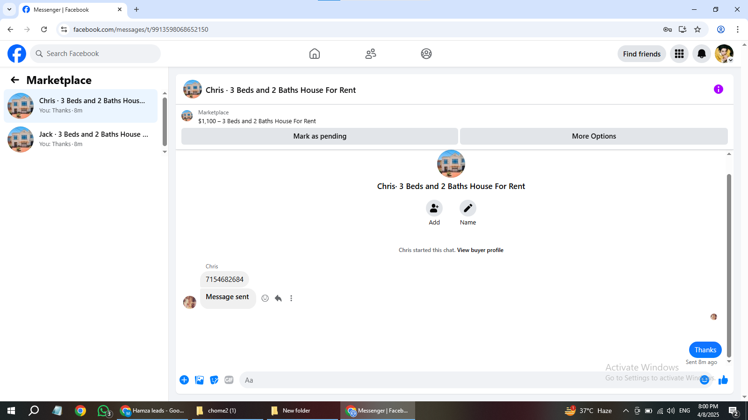Choose a sticker icon in composer

coord(214,380)
